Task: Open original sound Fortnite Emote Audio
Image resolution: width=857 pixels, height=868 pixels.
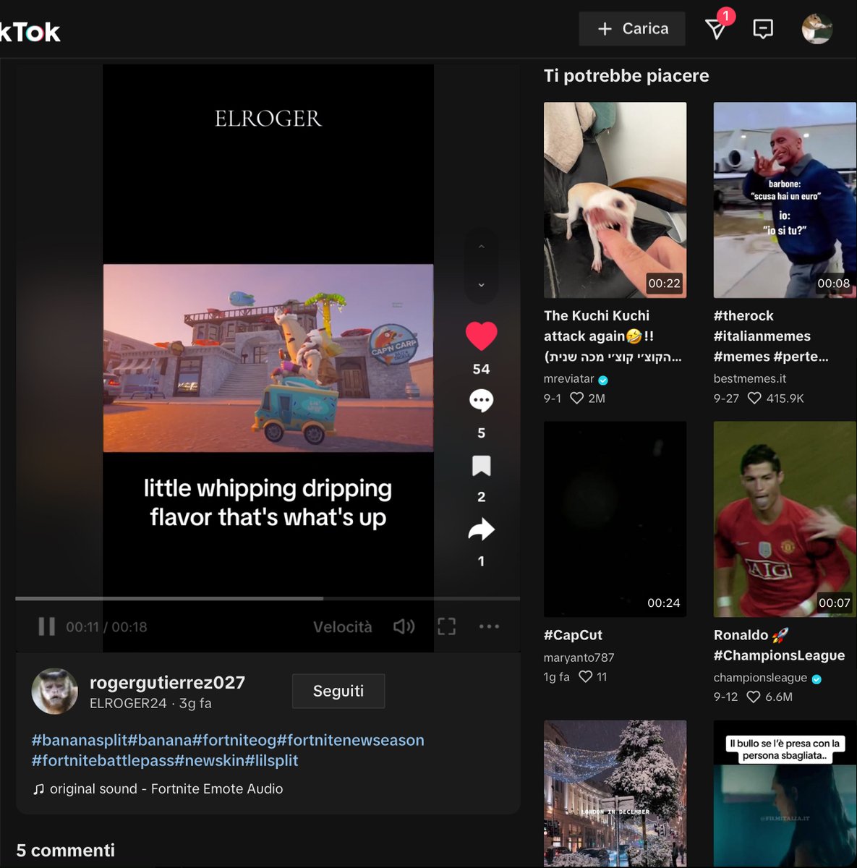Action: click(166, 788)
